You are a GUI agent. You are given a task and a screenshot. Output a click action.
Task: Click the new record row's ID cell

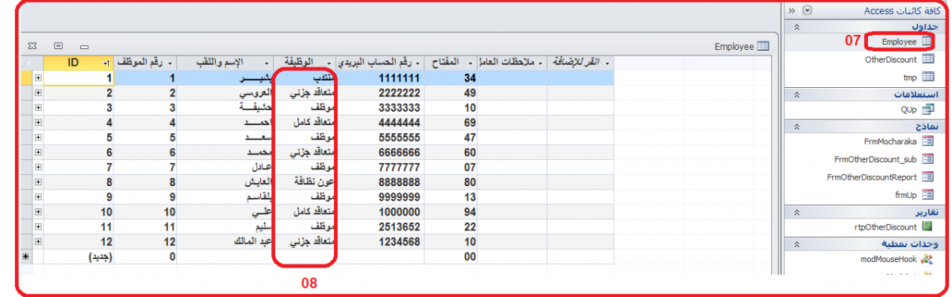coord(78,257)
